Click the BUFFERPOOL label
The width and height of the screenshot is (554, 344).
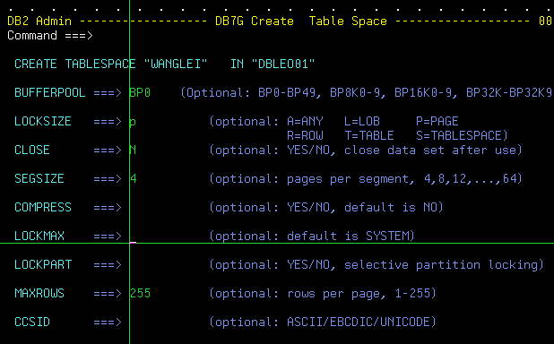(x=50, y=92)
